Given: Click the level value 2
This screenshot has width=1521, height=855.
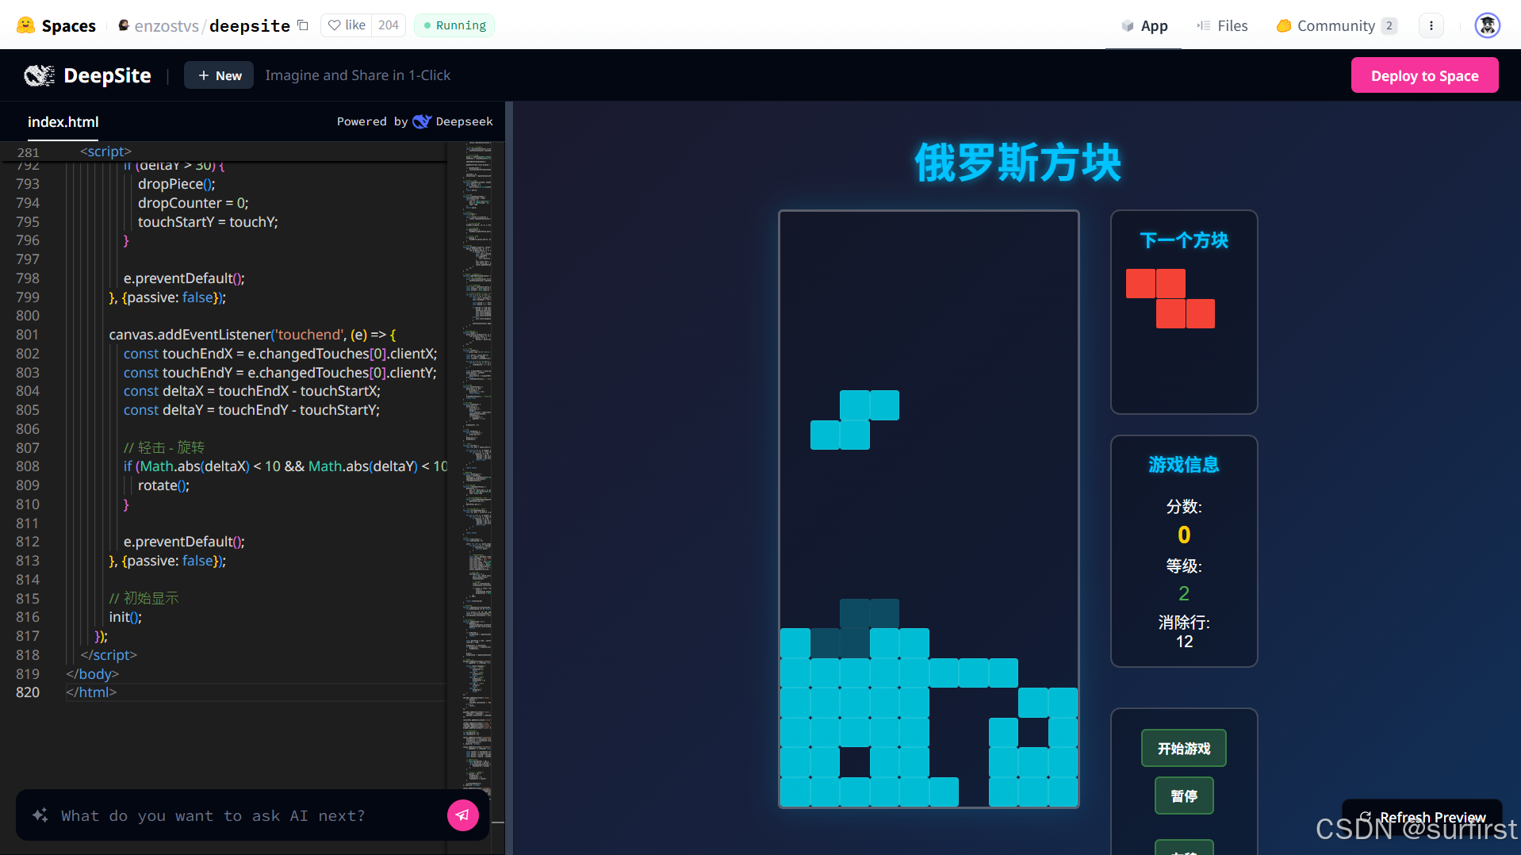Looking at the screenshot, I should pyautogui.click(x=1183, y=593).
